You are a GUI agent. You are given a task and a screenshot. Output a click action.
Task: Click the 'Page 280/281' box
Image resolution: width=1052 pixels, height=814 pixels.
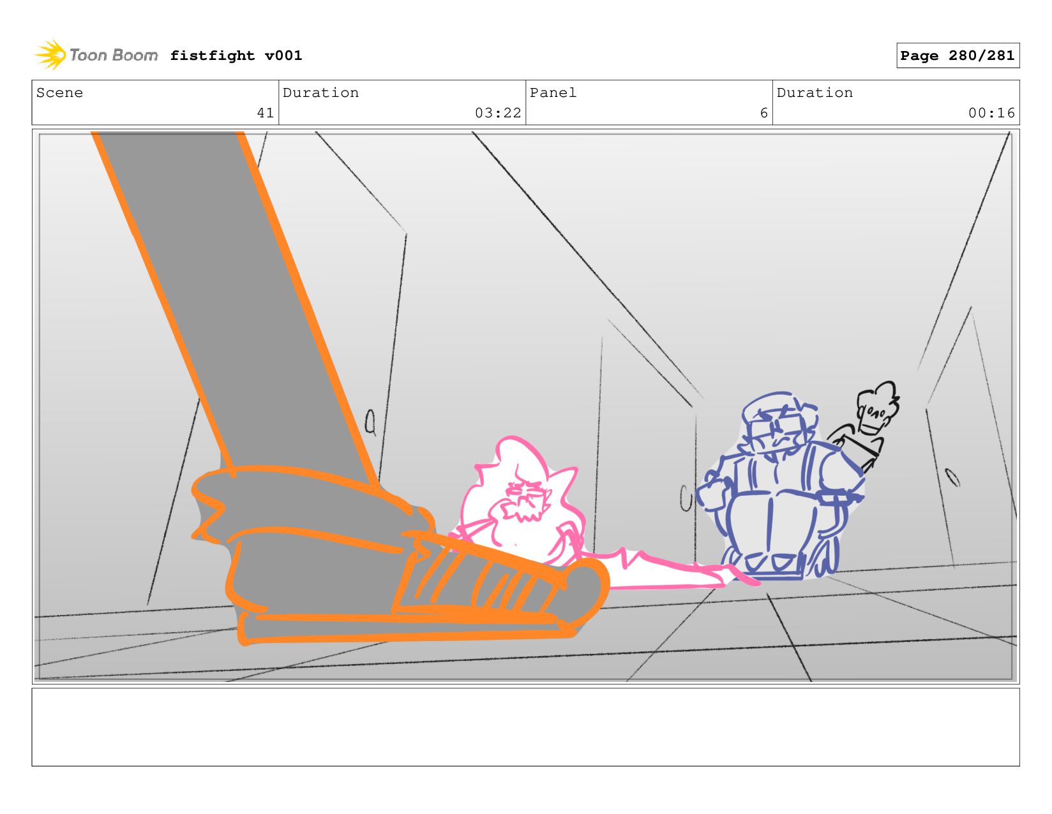[x=958, y=56]
